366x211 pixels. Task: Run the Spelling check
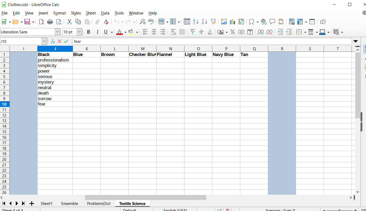click(151, 22)
